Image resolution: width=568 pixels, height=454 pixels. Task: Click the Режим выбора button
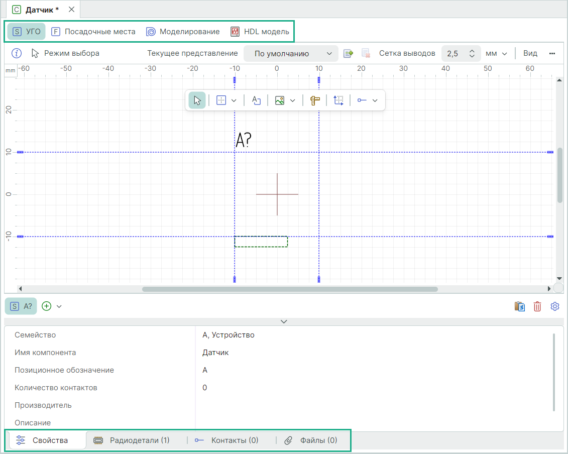[65, 53]
